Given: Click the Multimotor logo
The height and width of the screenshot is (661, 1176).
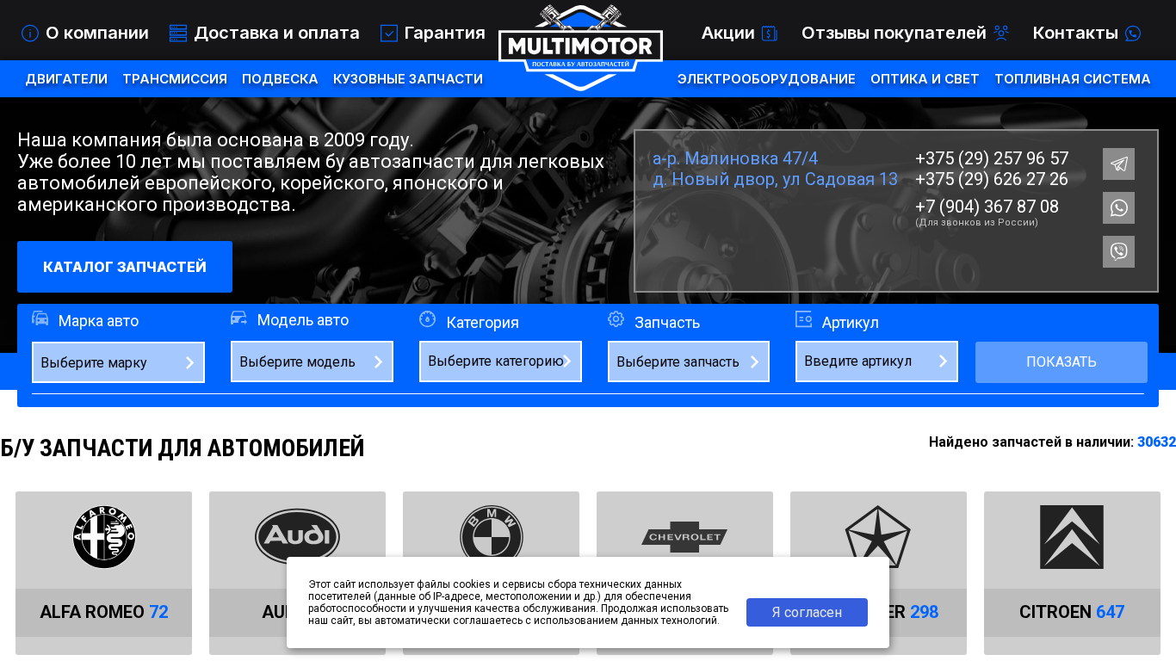Looking at the screenshot, I should tap(580, 47).
